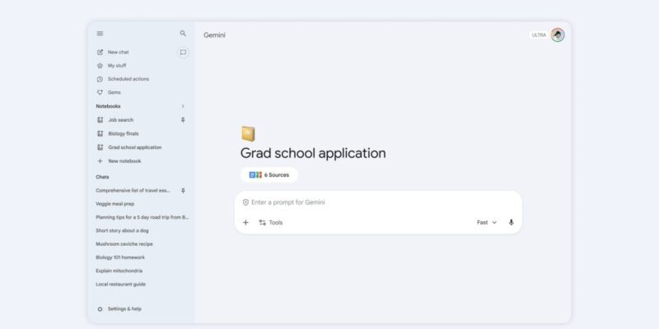Open the 6 Sources button

pos(269,175)
